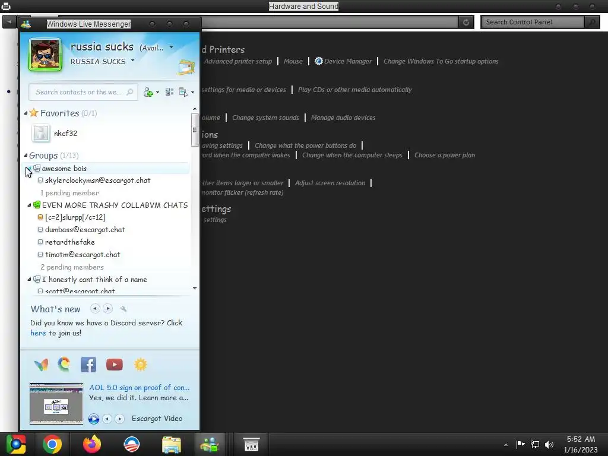
Task: Click the show menu icon in Messenger toolbar
Action: (x=183, y=92)
